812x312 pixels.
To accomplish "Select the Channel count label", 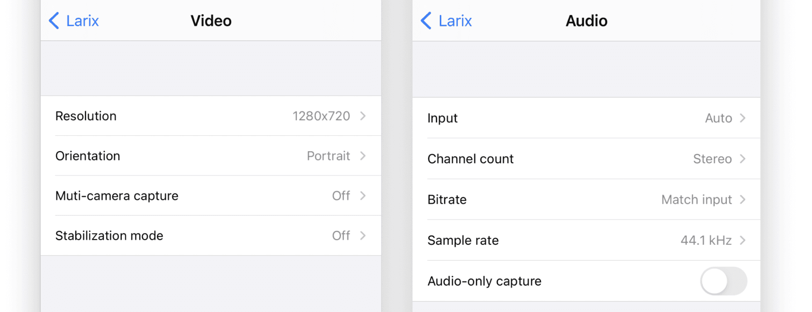I will point(470,159).
